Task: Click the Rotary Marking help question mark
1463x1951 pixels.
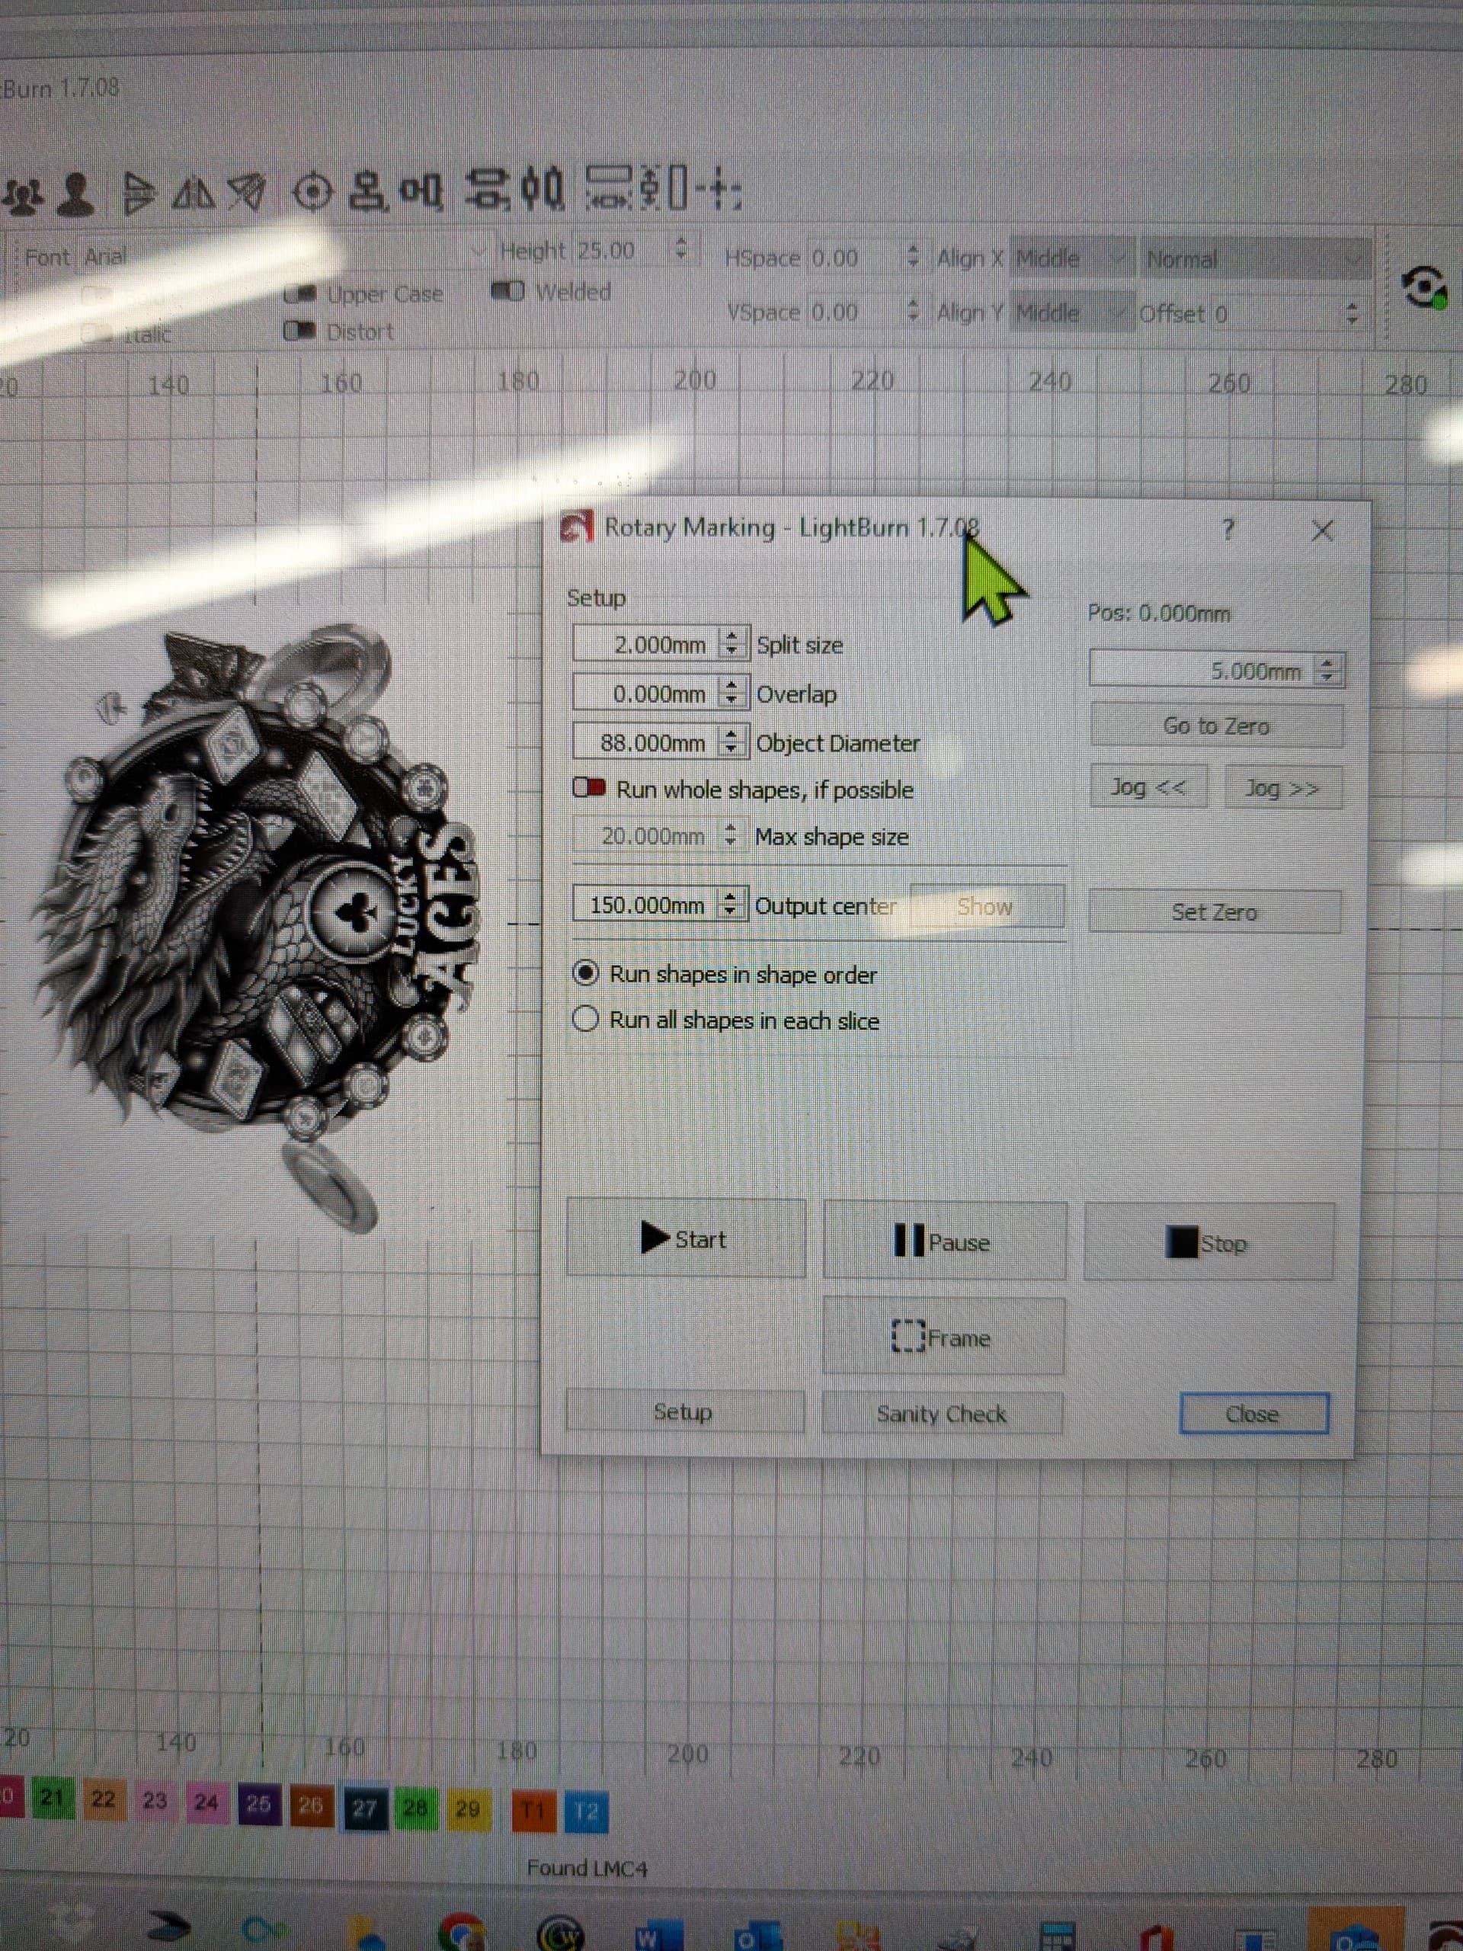Action: click(1228, 530)
